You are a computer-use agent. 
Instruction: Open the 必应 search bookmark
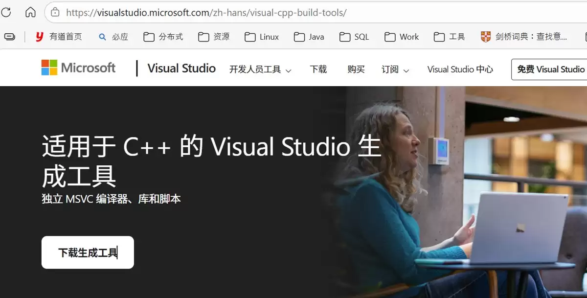(113, 37)
